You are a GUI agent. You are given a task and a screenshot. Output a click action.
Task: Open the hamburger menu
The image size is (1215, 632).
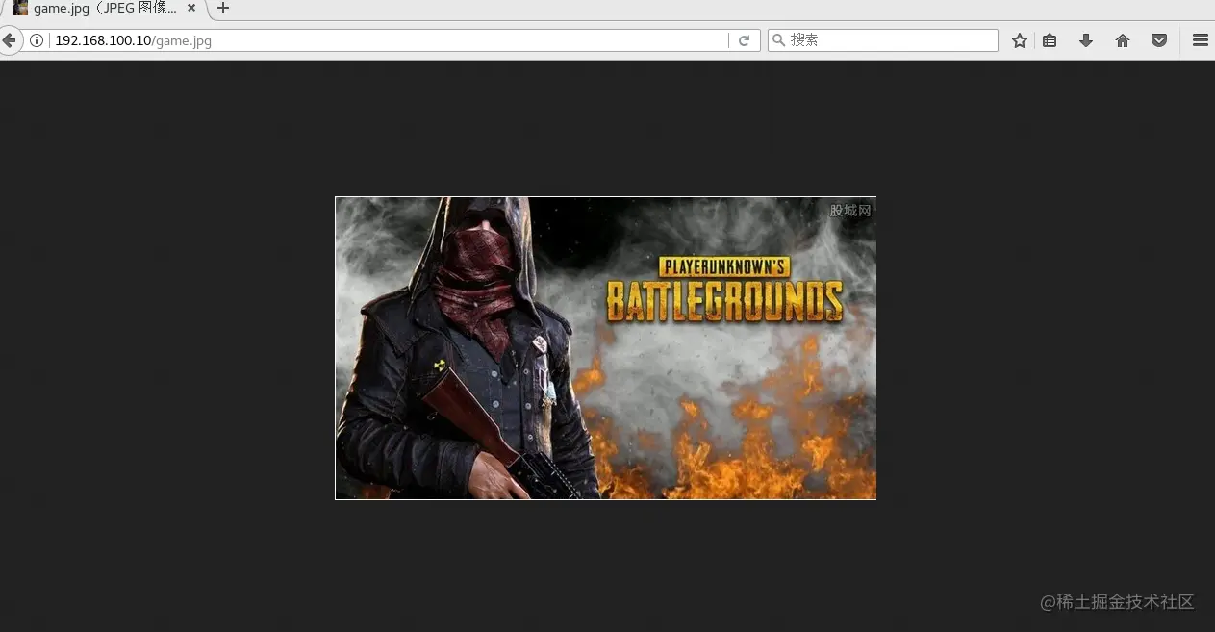coord(1201,40)
